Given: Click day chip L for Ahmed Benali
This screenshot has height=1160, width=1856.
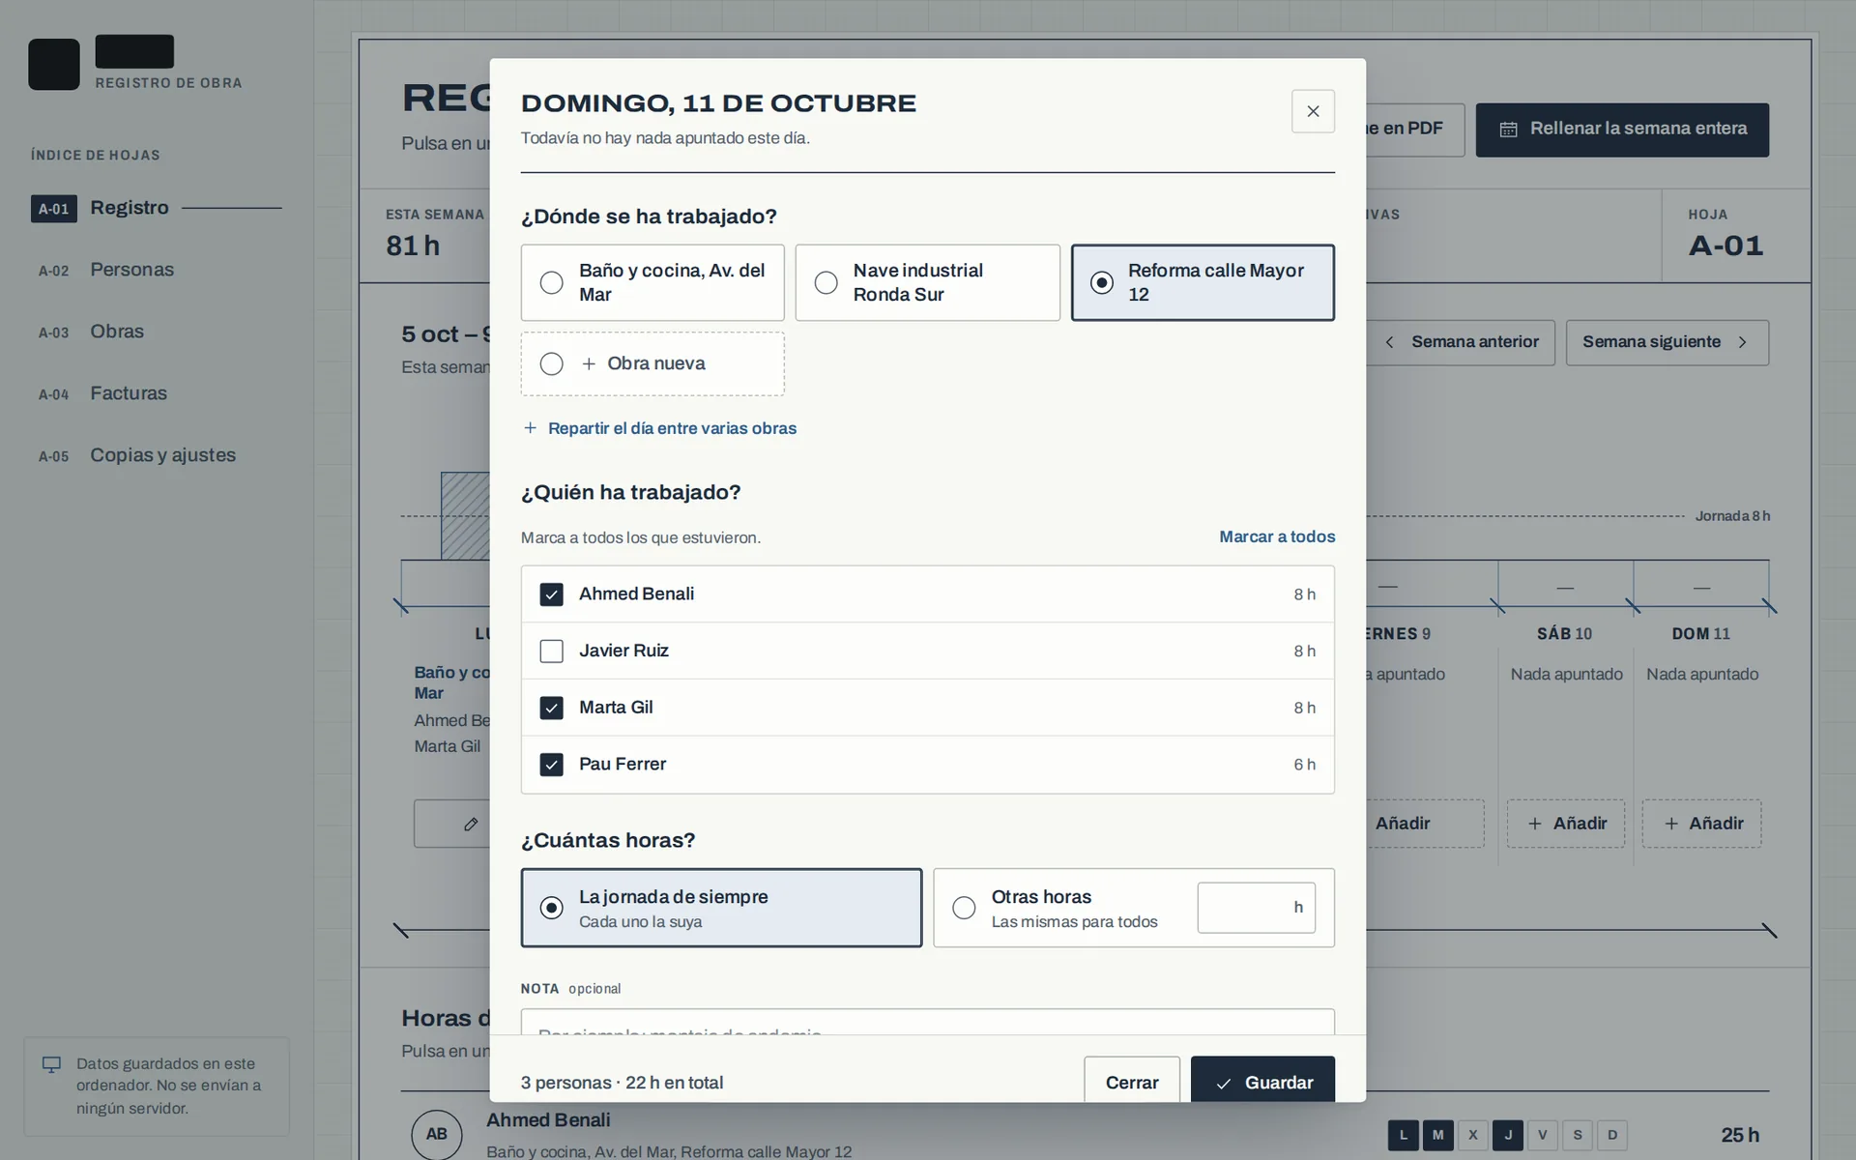Looking at the screenshot, I should point(1404,1135).
